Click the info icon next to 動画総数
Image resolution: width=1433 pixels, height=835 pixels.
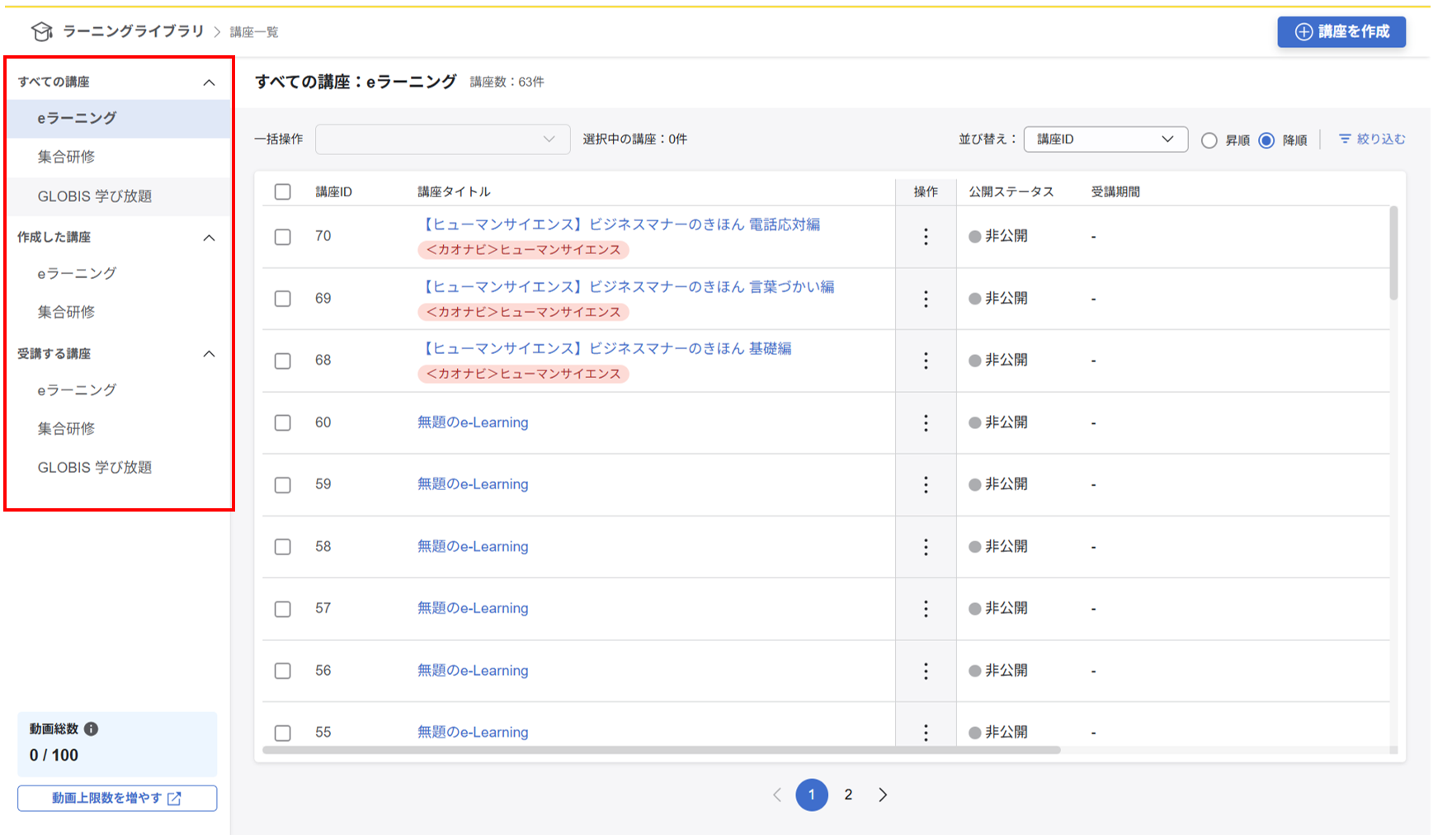click(92, 729)
